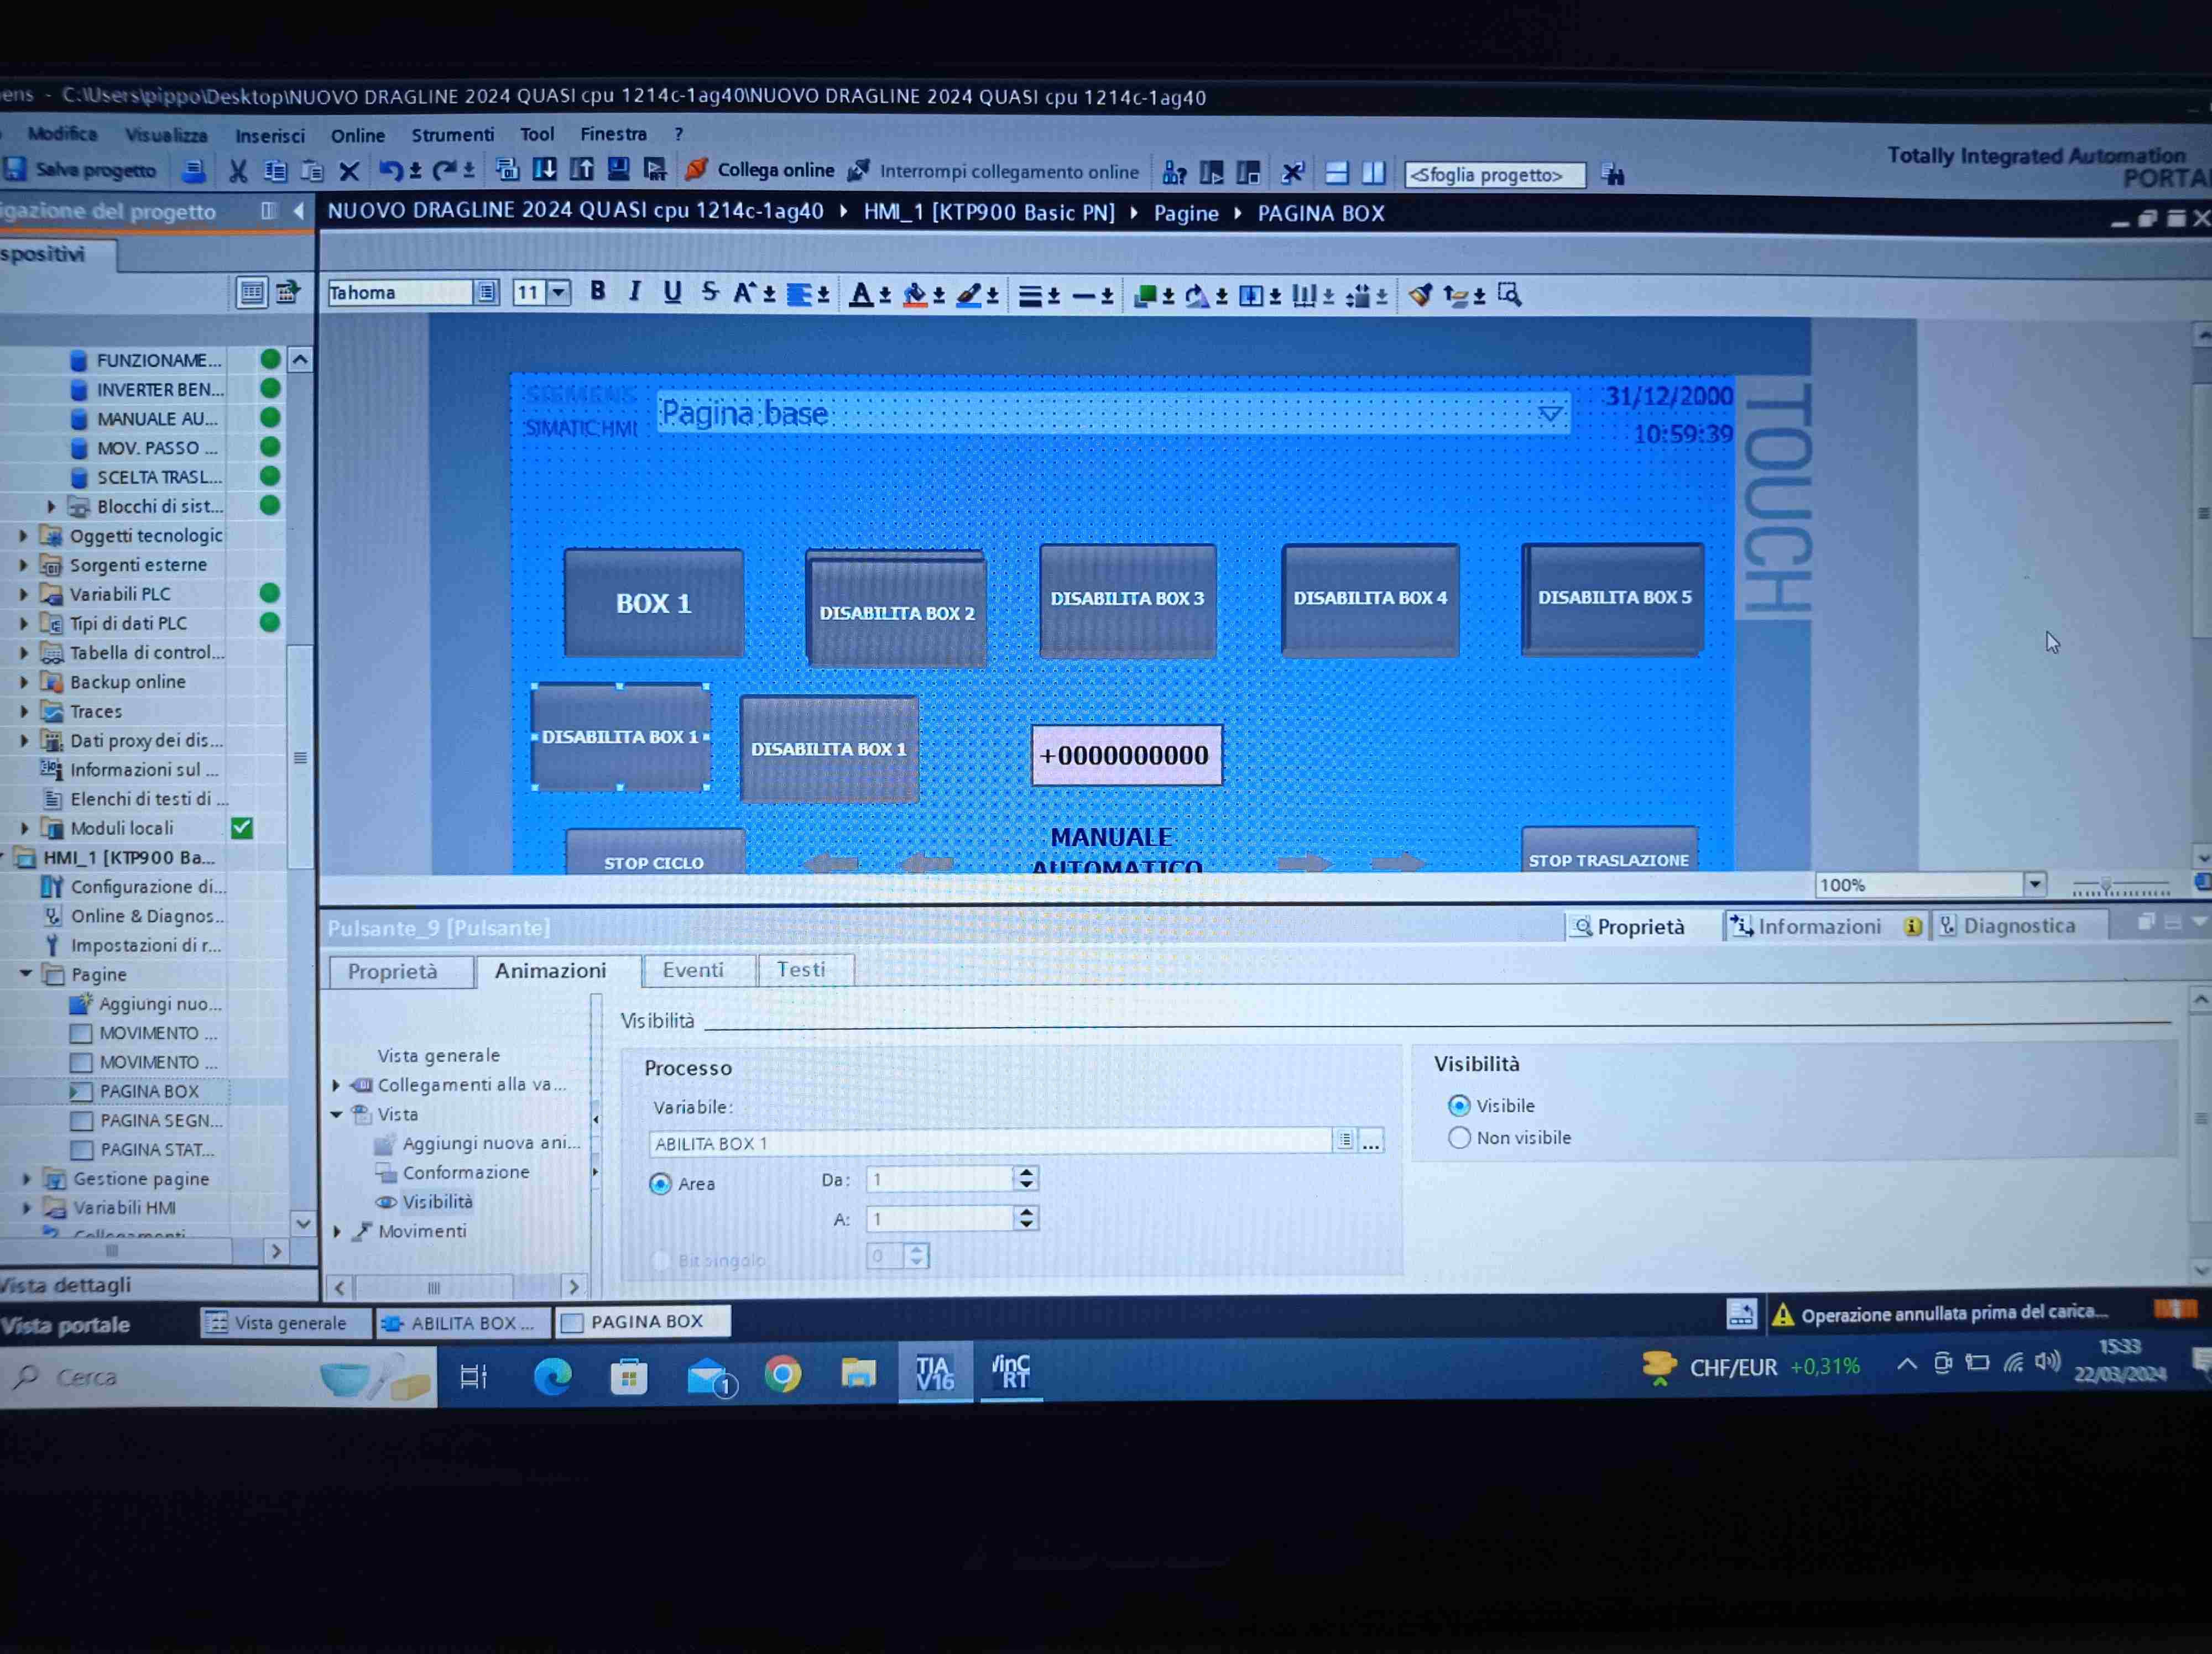Expand the Variabili PLC tree node
The height and width of the screenshot is (1654, 2212).
point(23,594)
